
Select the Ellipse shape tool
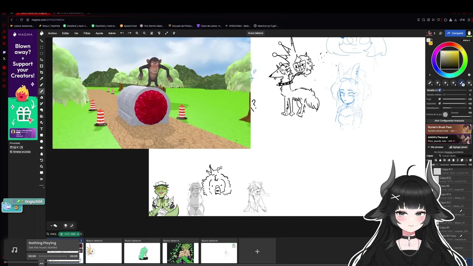41,141
